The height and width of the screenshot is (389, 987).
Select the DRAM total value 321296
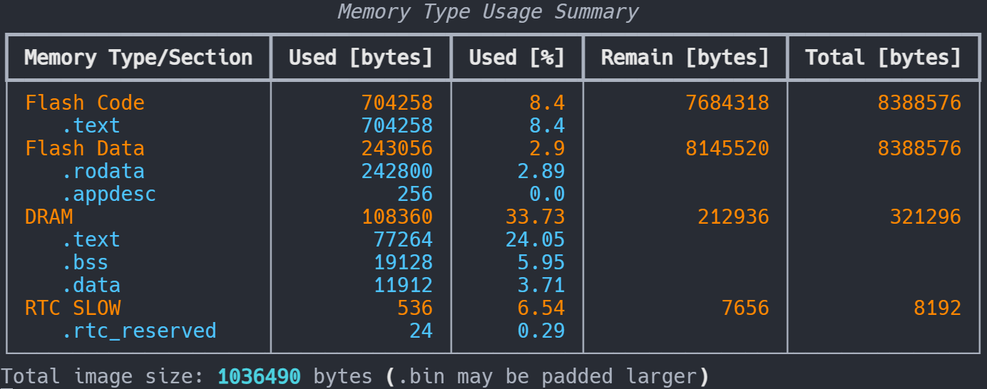(926, 217)
